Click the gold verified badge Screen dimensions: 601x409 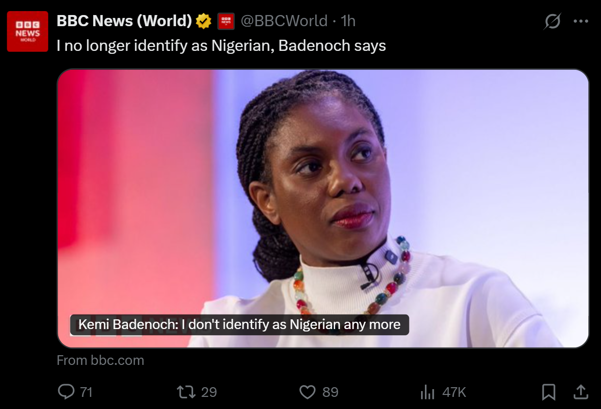point(204,21)
